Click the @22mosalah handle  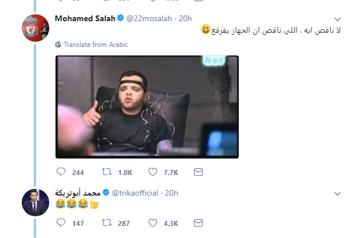point(149,18)
